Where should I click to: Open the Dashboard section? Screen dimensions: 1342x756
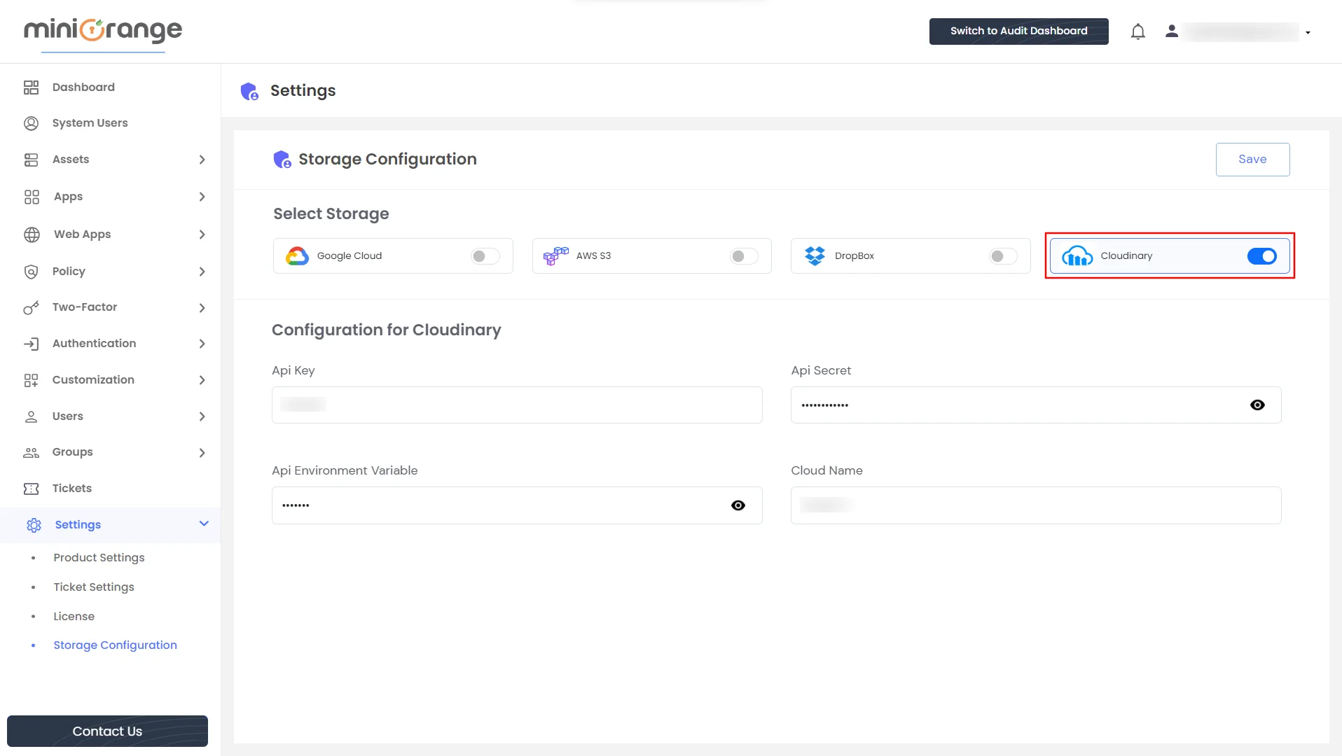point(83,87)
